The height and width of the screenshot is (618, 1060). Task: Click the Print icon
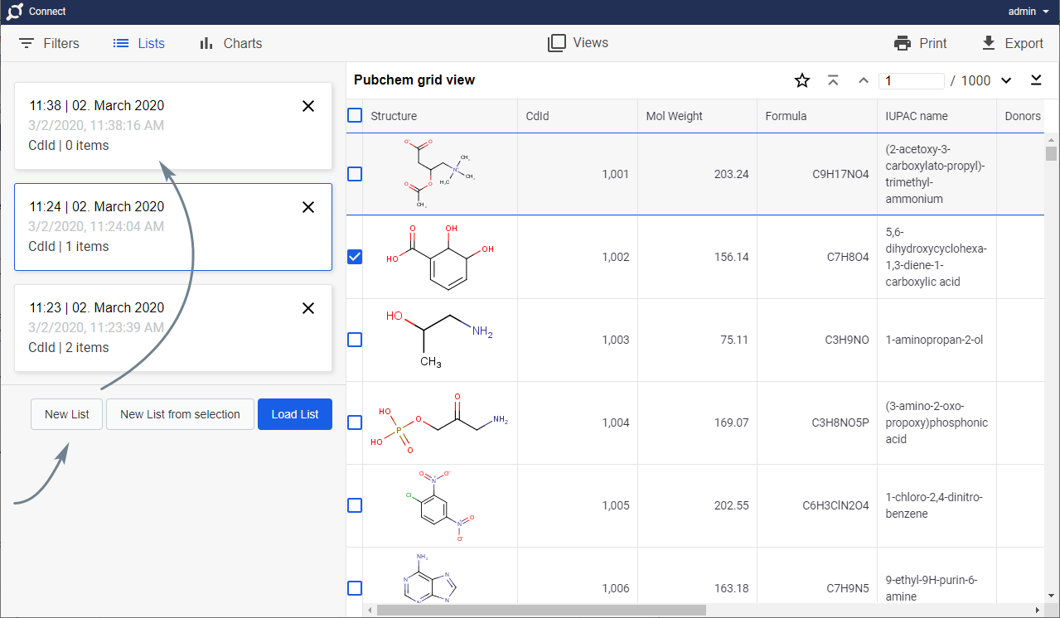(x=903, y=44)
